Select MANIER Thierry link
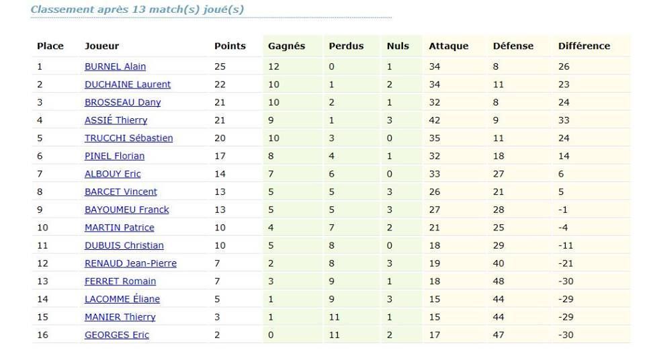This screenshot has height=354, width=645. click(x=120, y=317)
